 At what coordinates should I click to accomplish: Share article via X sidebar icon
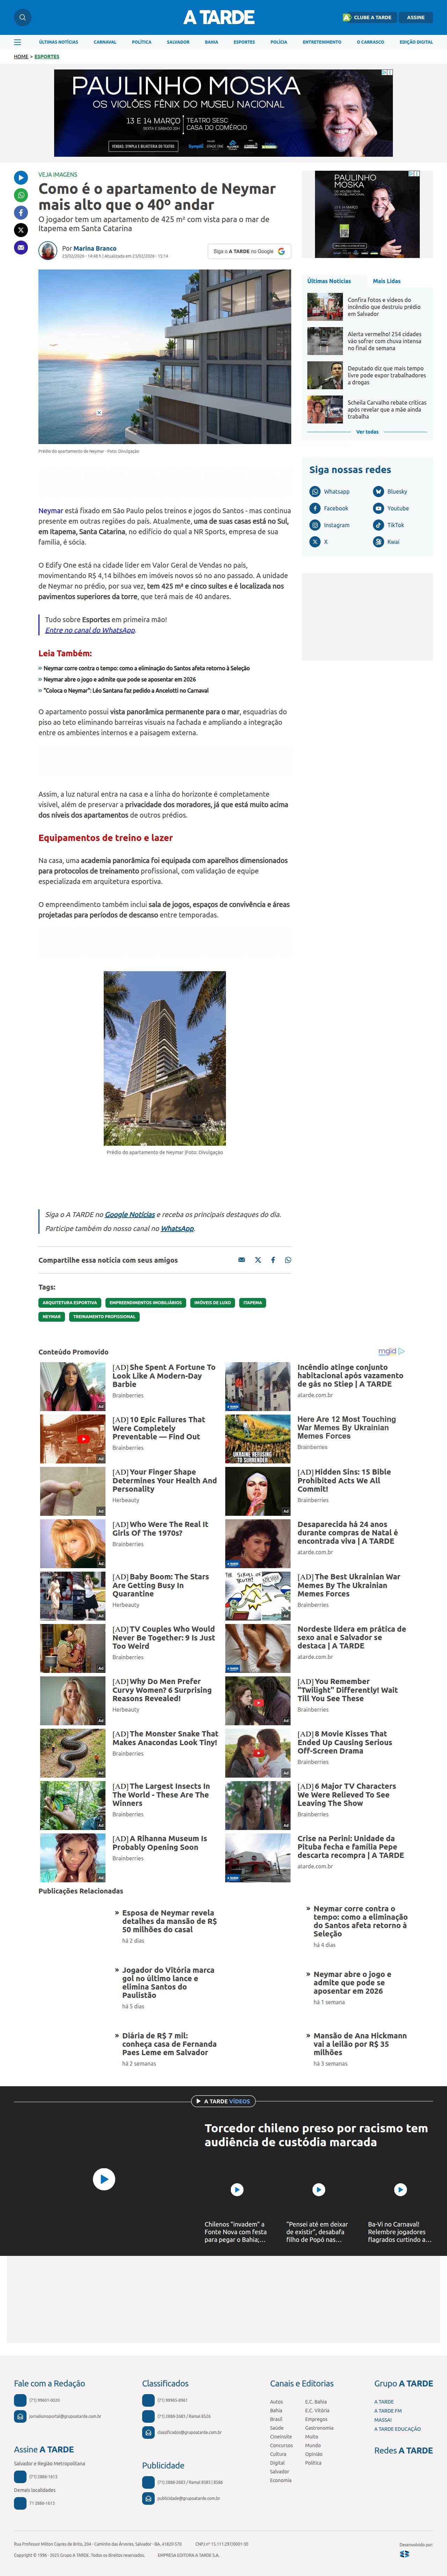[x=21, y=230]
